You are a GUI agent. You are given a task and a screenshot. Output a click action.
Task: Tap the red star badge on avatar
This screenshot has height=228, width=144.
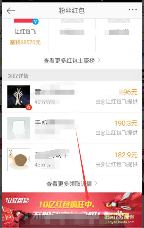tap(28, 107)
